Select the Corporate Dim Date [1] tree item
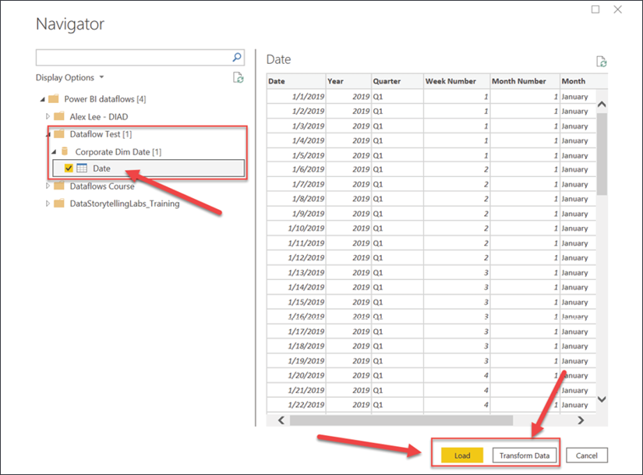 pos(118,151)
